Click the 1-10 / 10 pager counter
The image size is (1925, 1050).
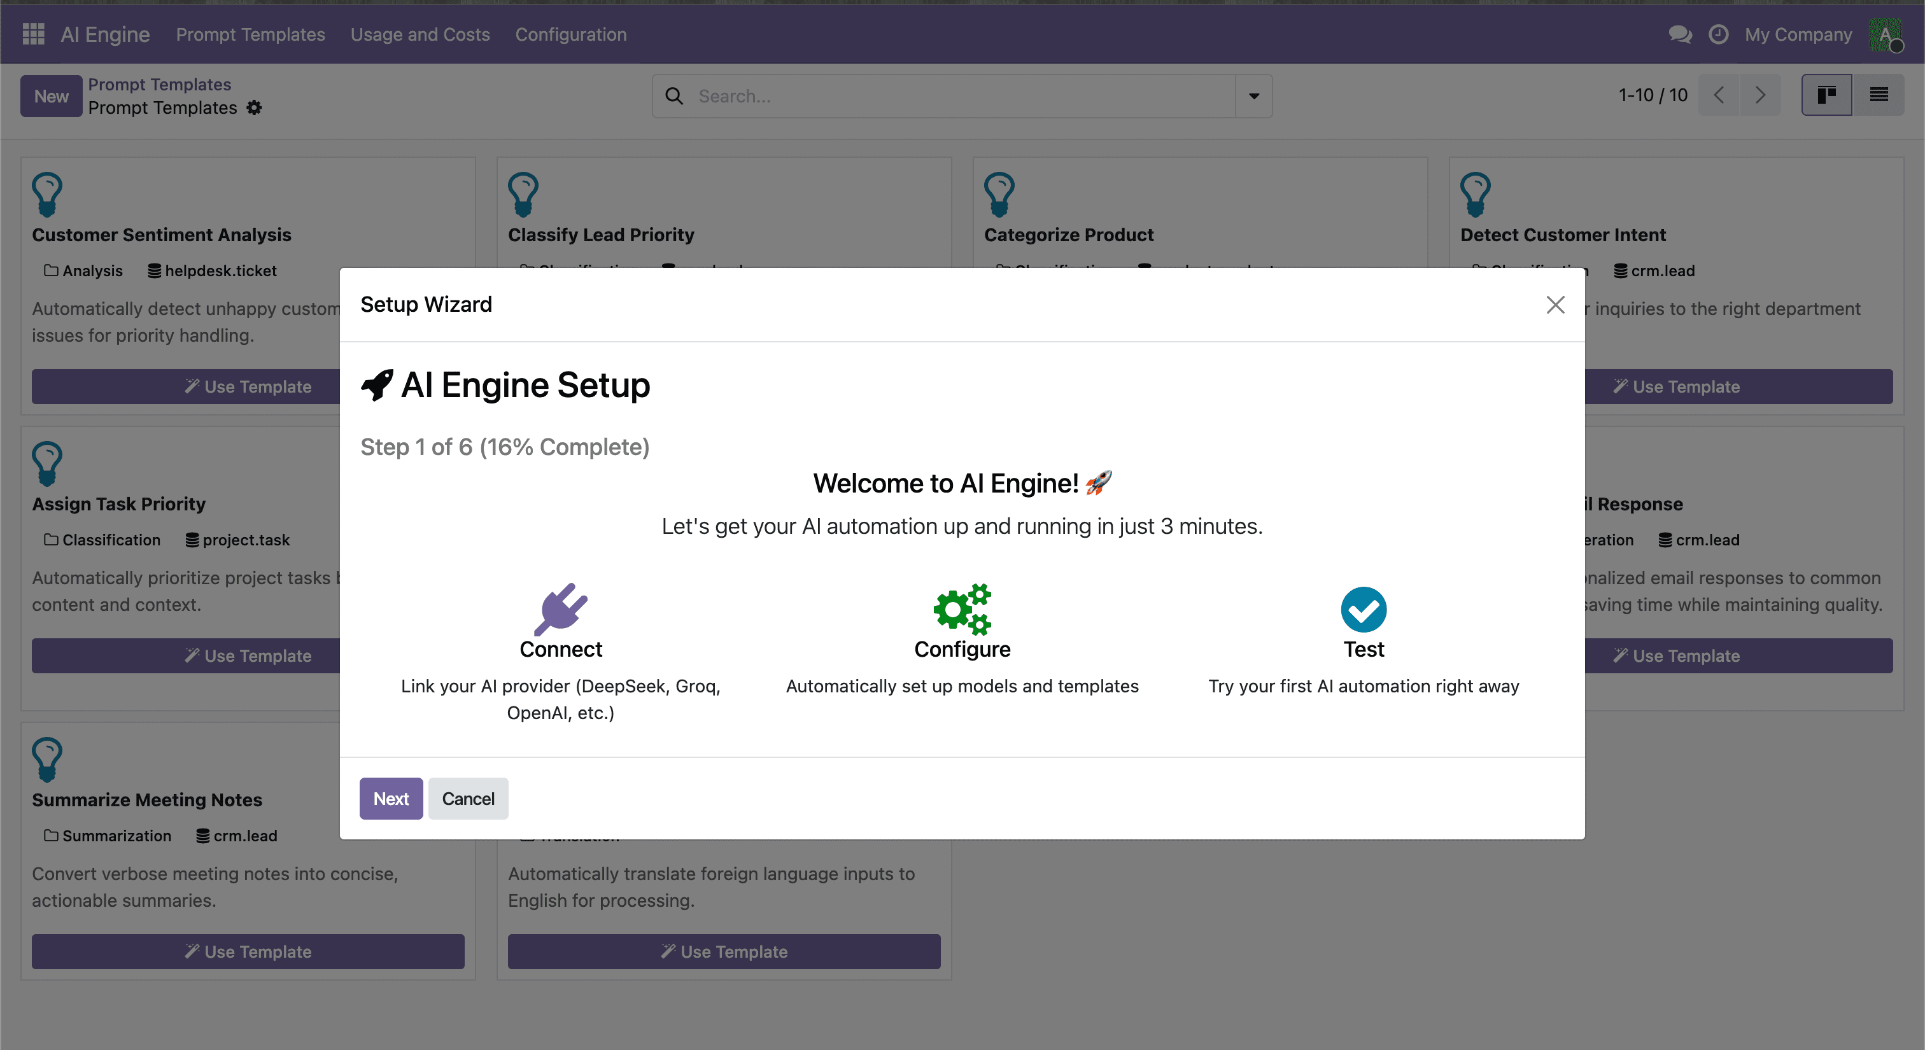(x=1653, y=95)
